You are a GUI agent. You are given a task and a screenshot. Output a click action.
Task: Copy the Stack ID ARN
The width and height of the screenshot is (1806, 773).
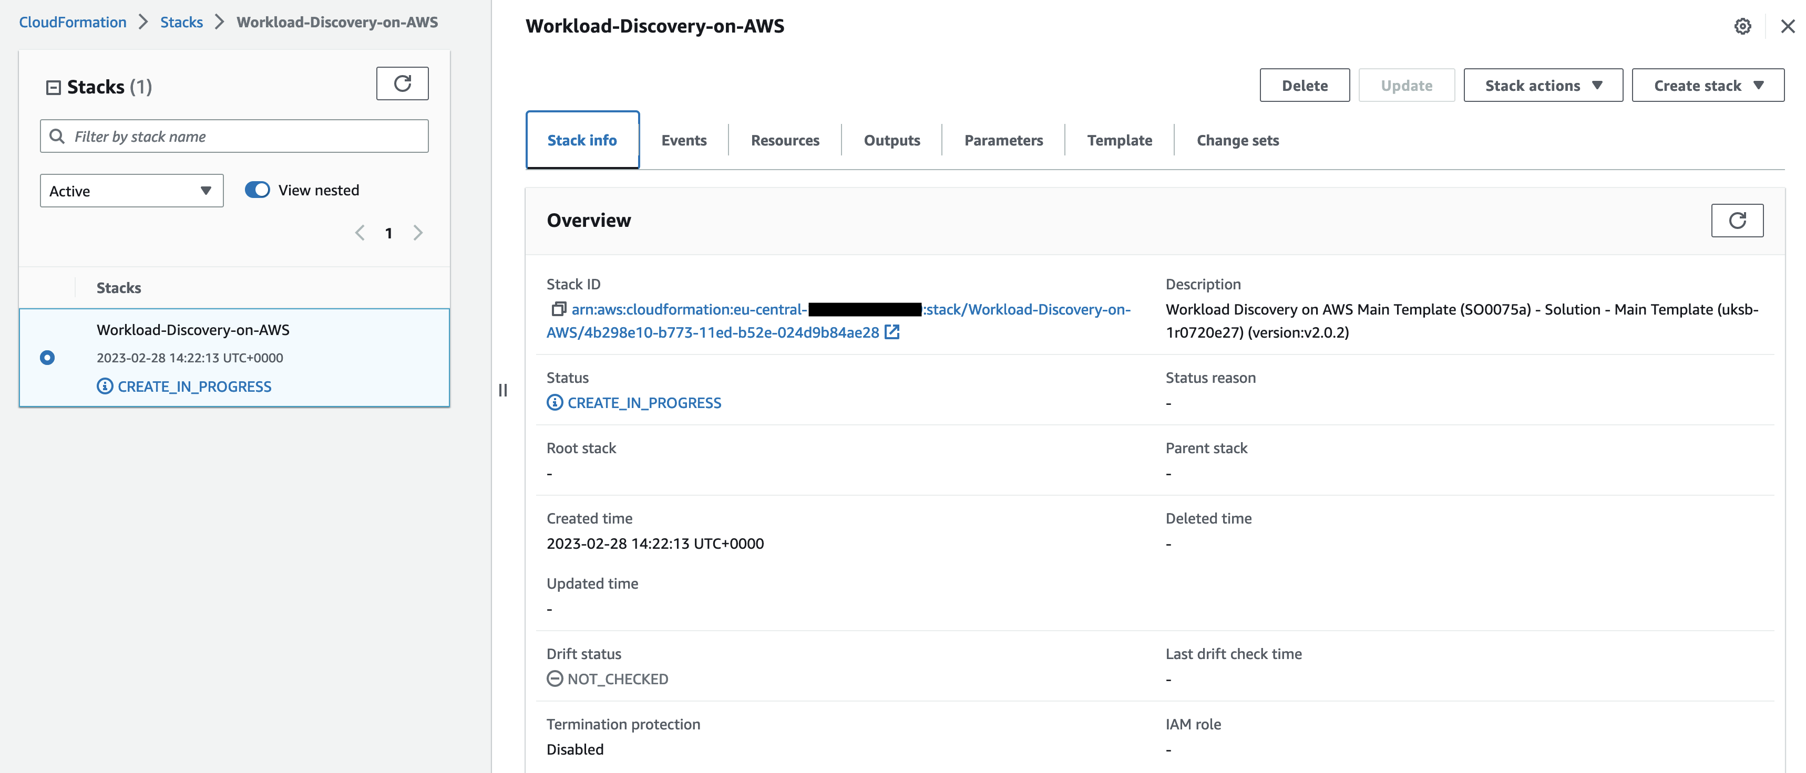(557, 309)
